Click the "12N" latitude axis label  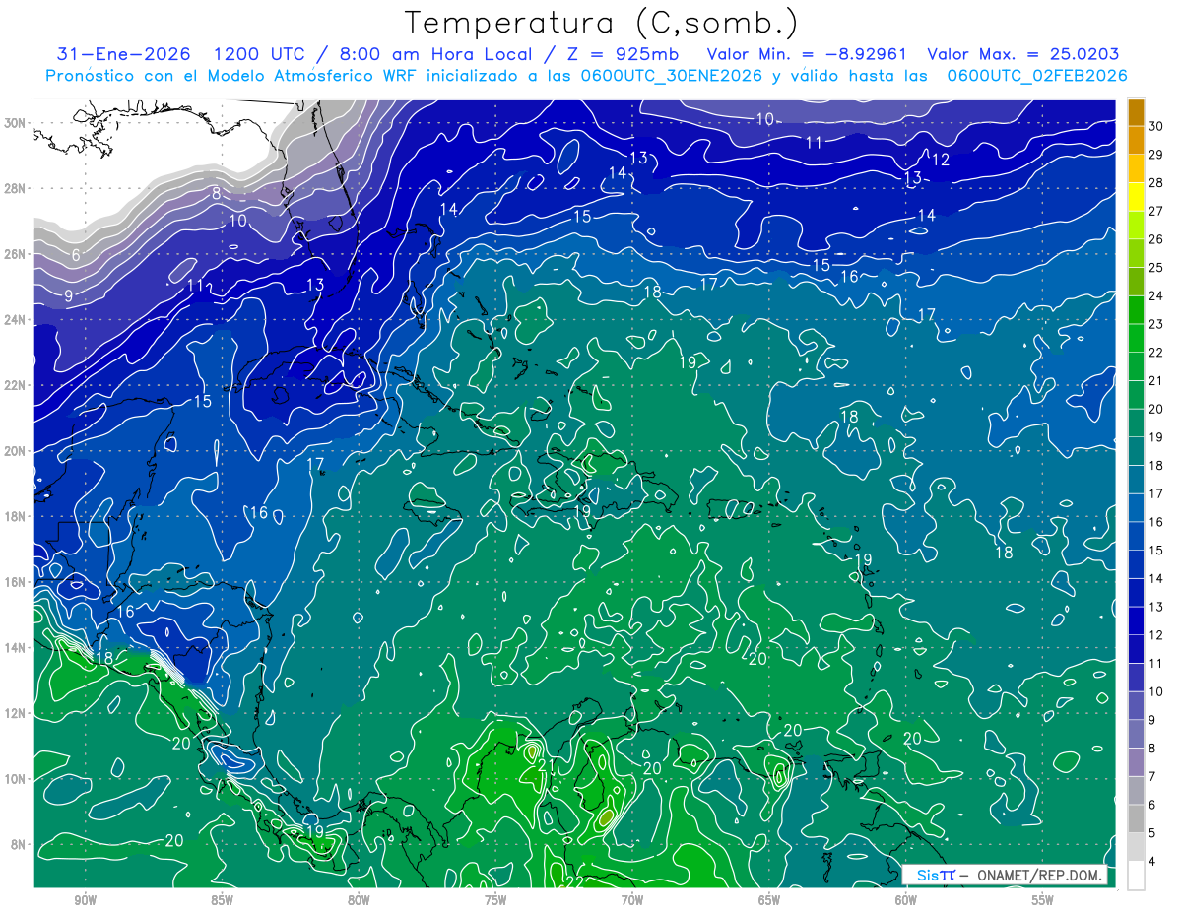[x=15, y=713]
